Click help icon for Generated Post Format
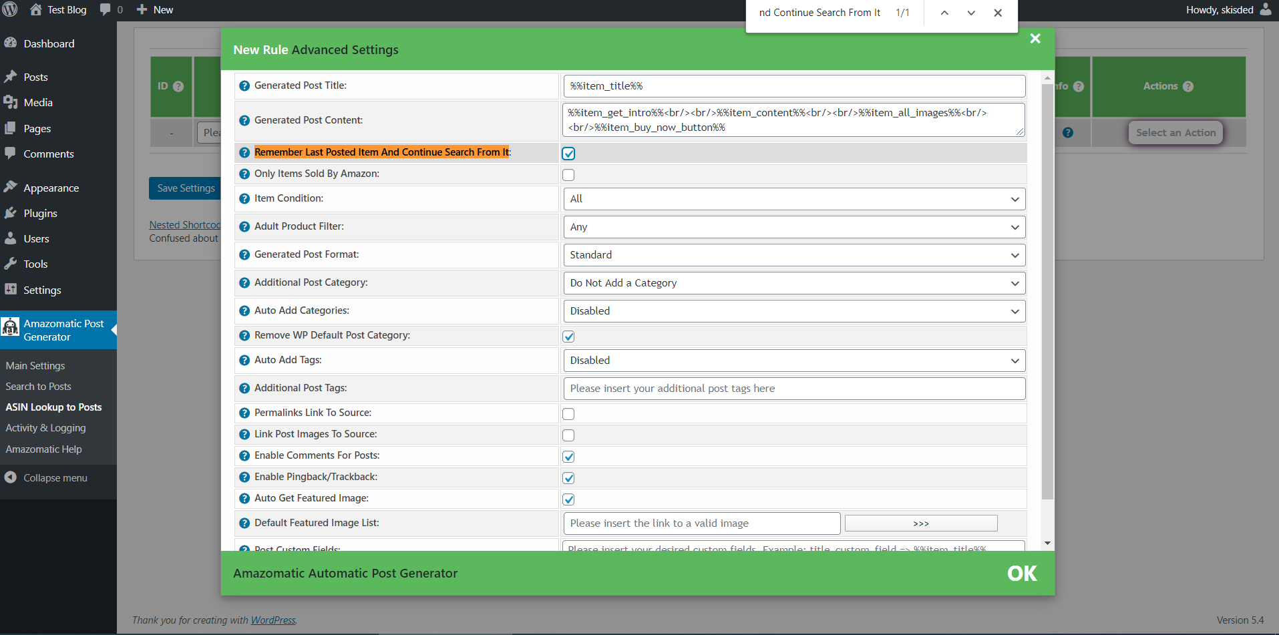The image size is (1279, 635). click(x=244, y=255)
